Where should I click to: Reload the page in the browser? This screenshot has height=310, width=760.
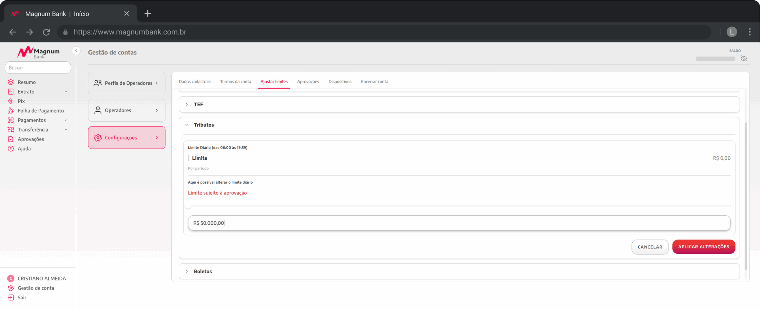point(46,32)
